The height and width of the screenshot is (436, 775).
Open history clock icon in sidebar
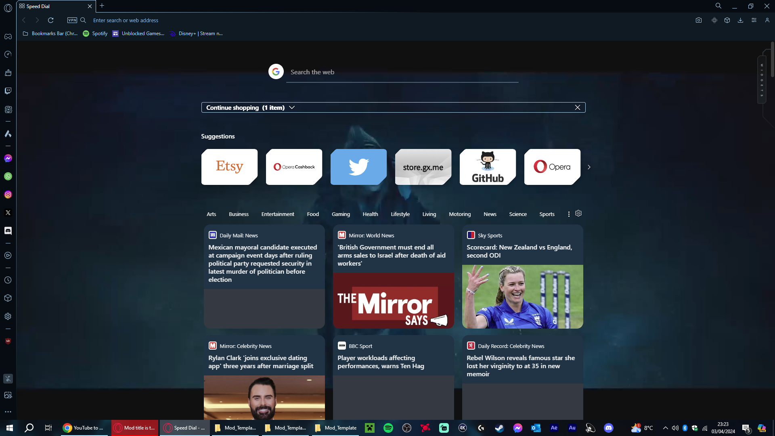(8, 280)
